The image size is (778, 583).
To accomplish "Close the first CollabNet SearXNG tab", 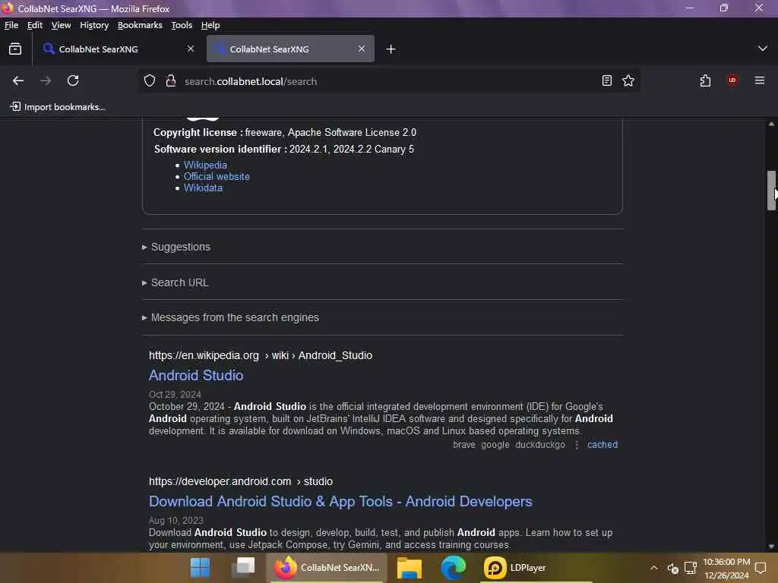I will tap(191, 49).
